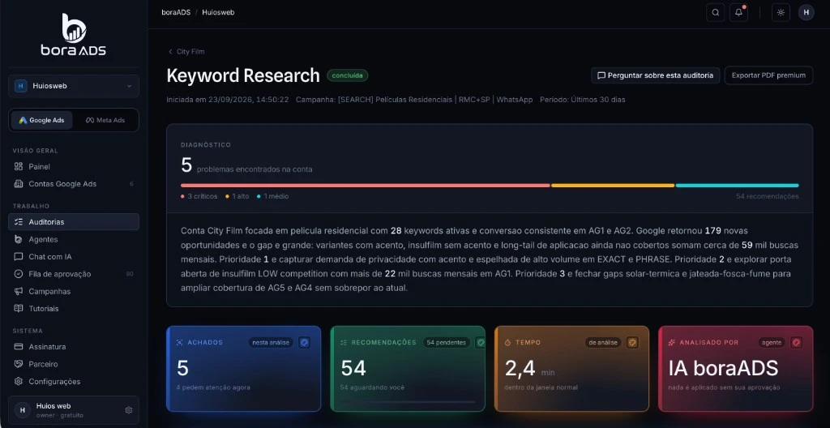The height and width of the screenshot is (428, 830).
Task: Click the Recomendações card corner icon
Action: [480, 343]
